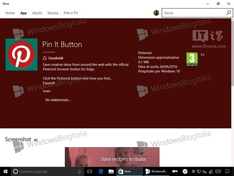Screen dimensions: 234x176
Task: Click the Pin It Button app logo
Action: pyautogui.click(x=21, y=54)
